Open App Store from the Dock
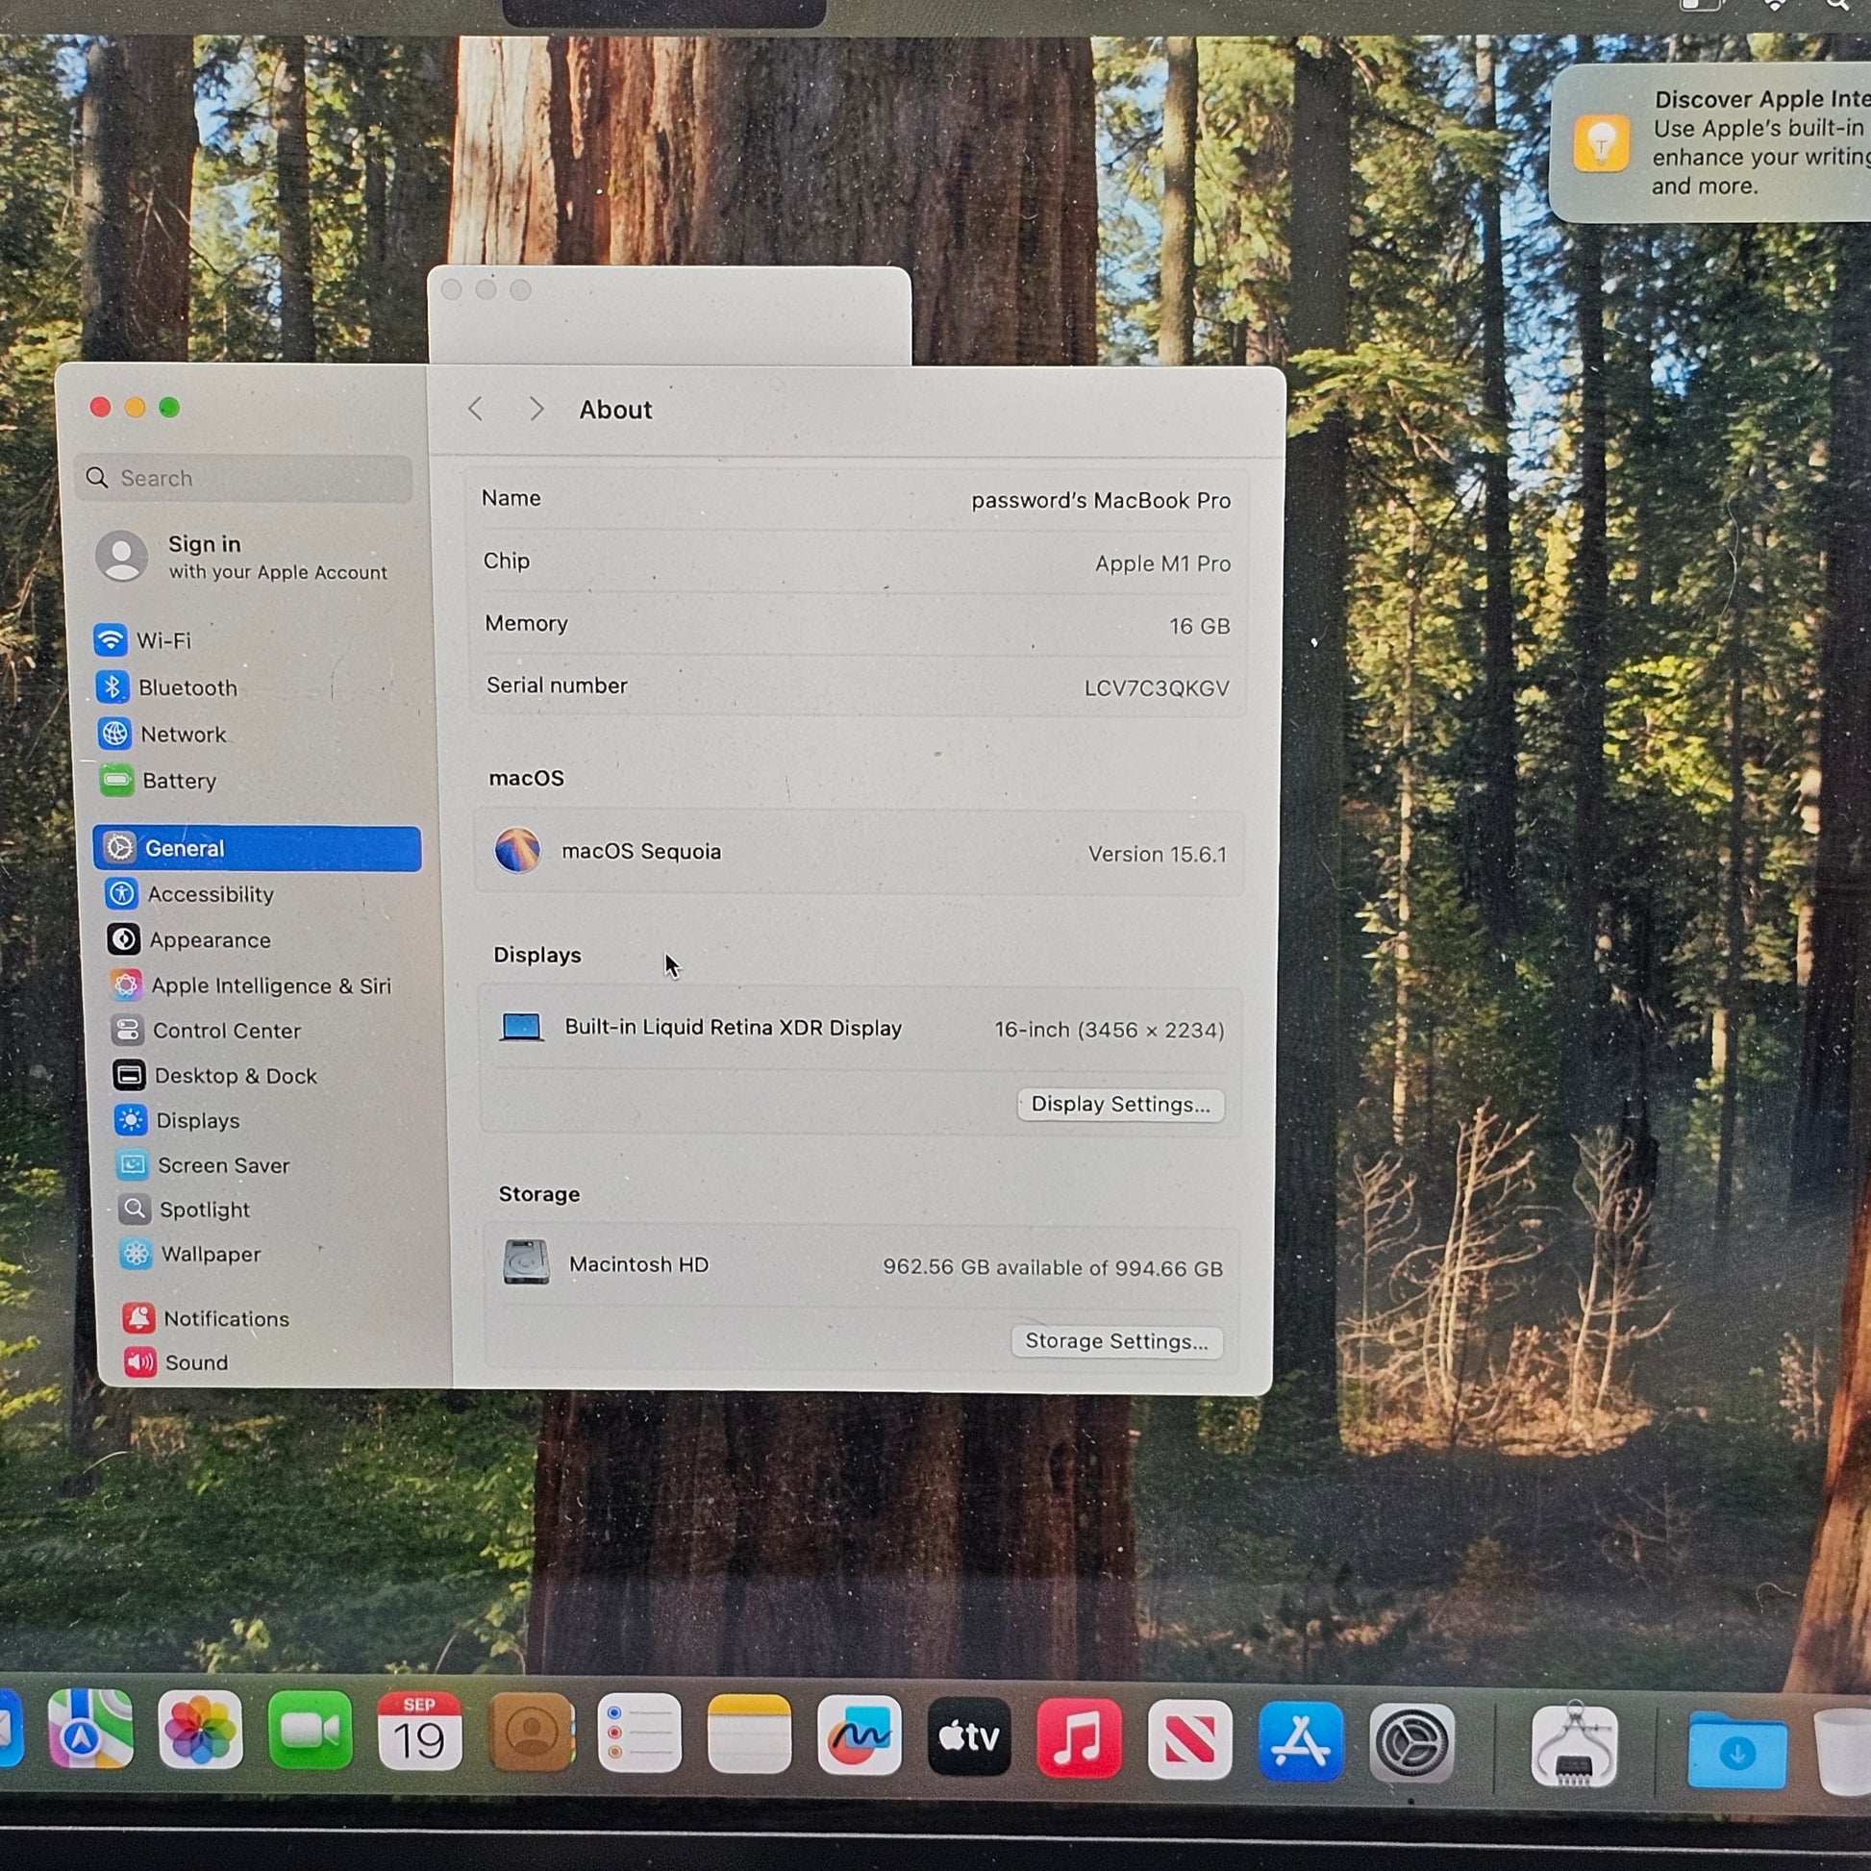Image resolution: width=1871 pixels, height=1871 pixels. pos(1301,1743)
